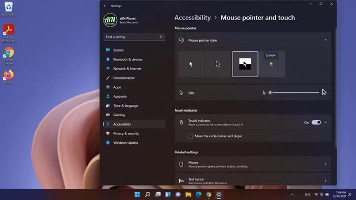
Task: Click the Text cursor Ab icon
Action: [x=181, y=181]
